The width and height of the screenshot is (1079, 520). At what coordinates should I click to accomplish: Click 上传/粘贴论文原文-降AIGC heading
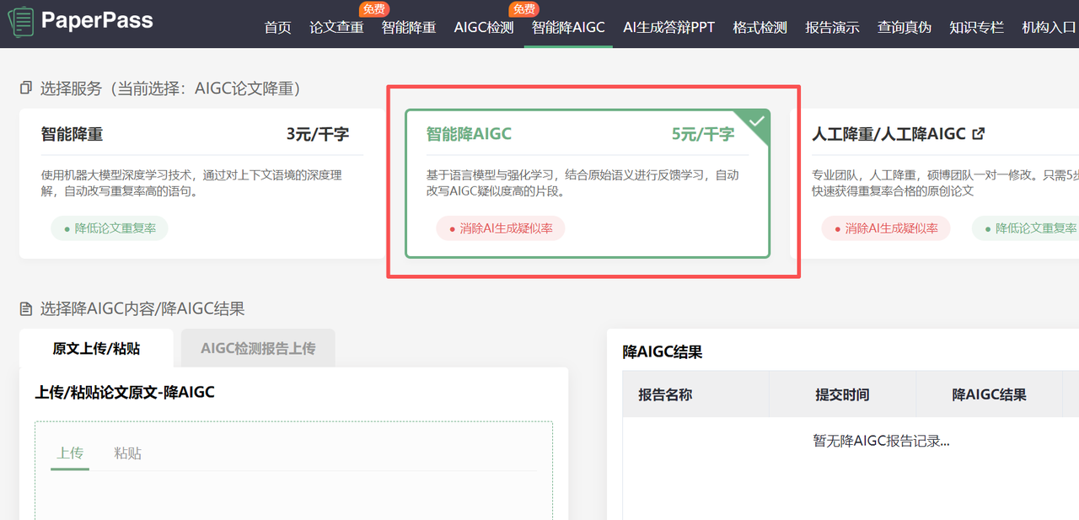coord(125,392)
